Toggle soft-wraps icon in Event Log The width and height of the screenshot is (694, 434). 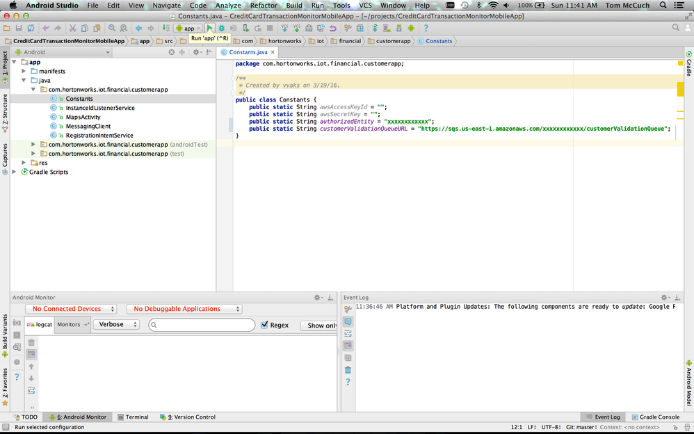click(x=348, y=334)
